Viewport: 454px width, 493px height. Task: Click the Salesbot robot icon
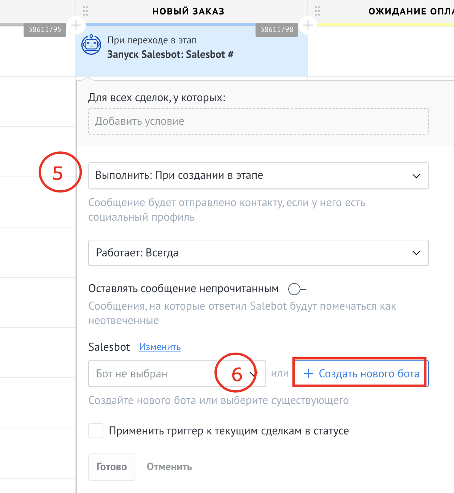point(91,45)
